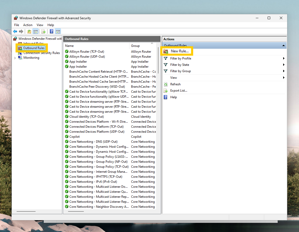Open the Action menu
Image resolution: width=299 pixels, height=232 pixels.
point(28,25)
